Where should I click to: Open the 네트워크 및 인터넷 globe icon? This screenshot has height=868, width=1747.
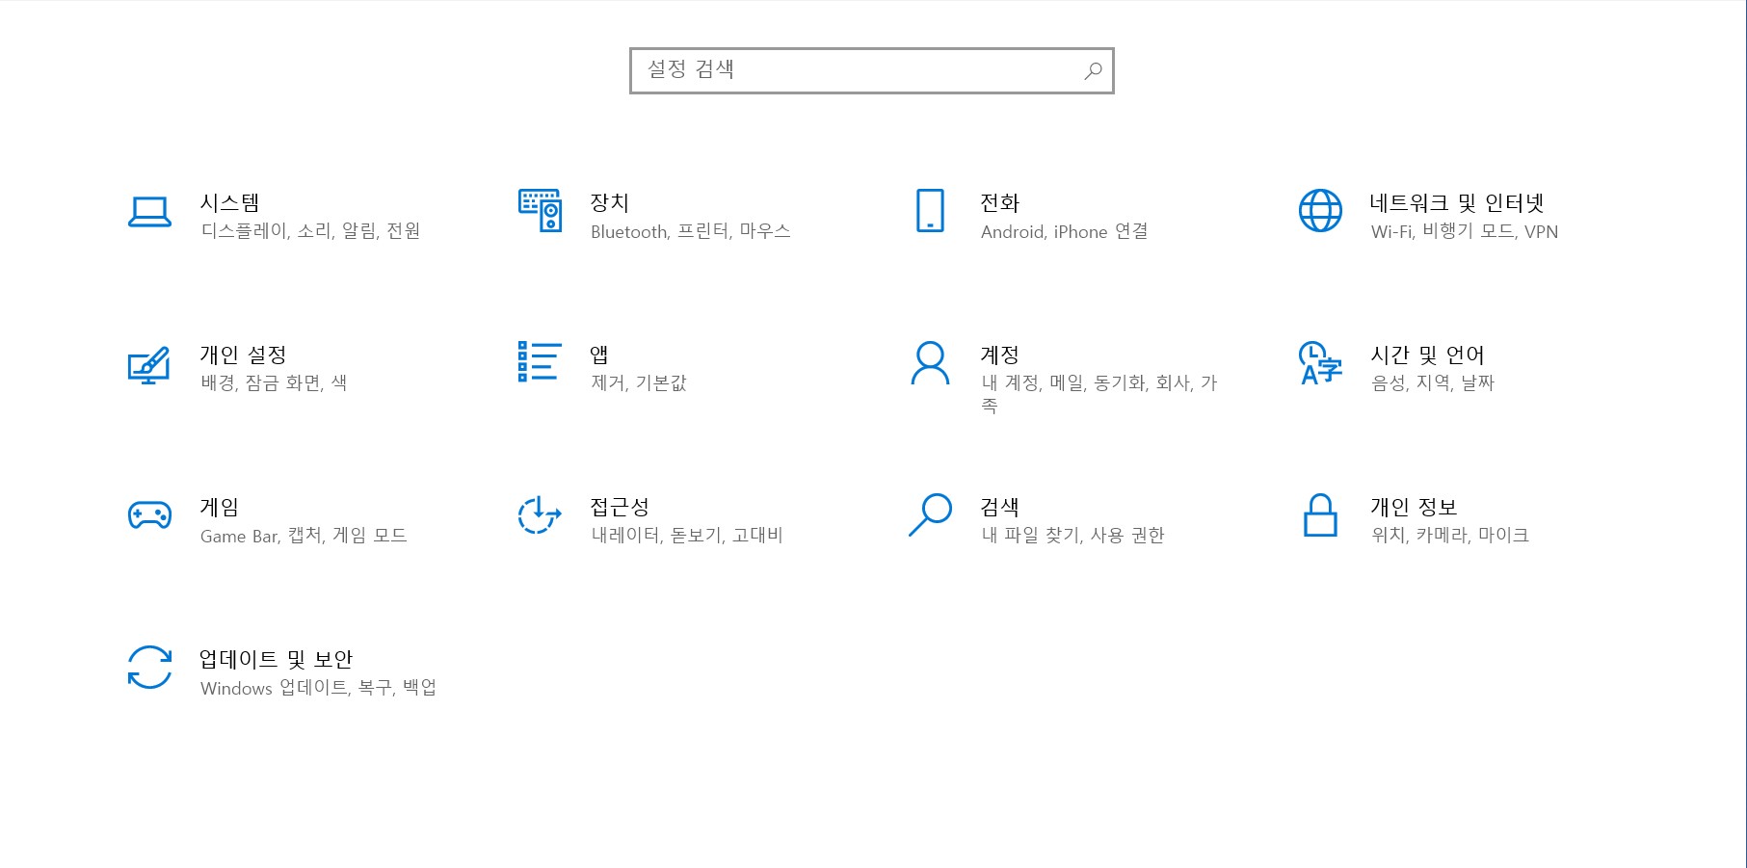1320,210
